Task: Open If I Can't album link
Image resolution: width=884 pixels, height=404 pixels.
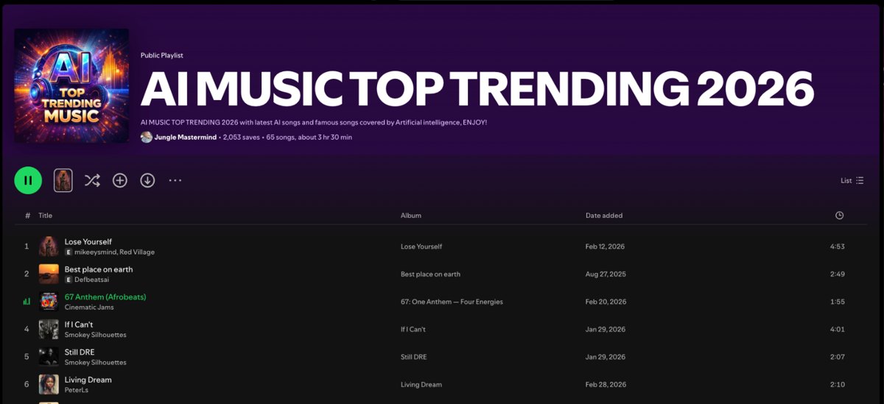Action: click(x=413, y=330)
